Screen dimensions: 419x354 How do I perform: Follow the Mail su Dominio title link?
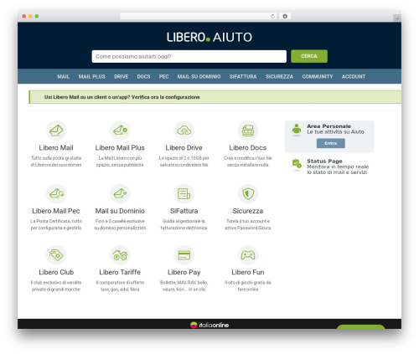[x=120, y=211]
